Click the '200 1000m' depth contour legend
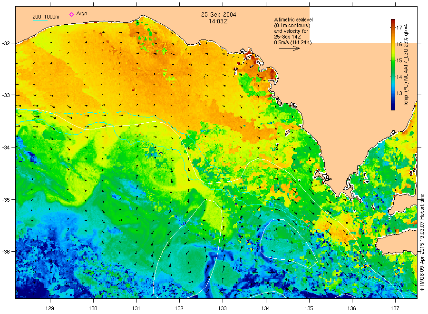 (x=46, y=17)
